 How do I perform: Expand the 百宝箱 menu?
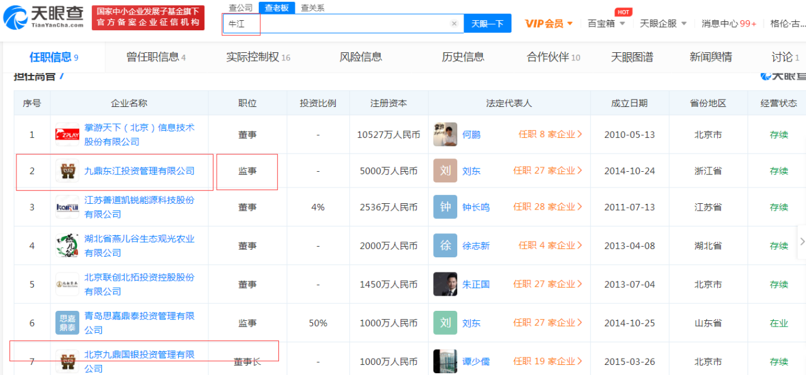pyautogui.click(x=606, y=23)
